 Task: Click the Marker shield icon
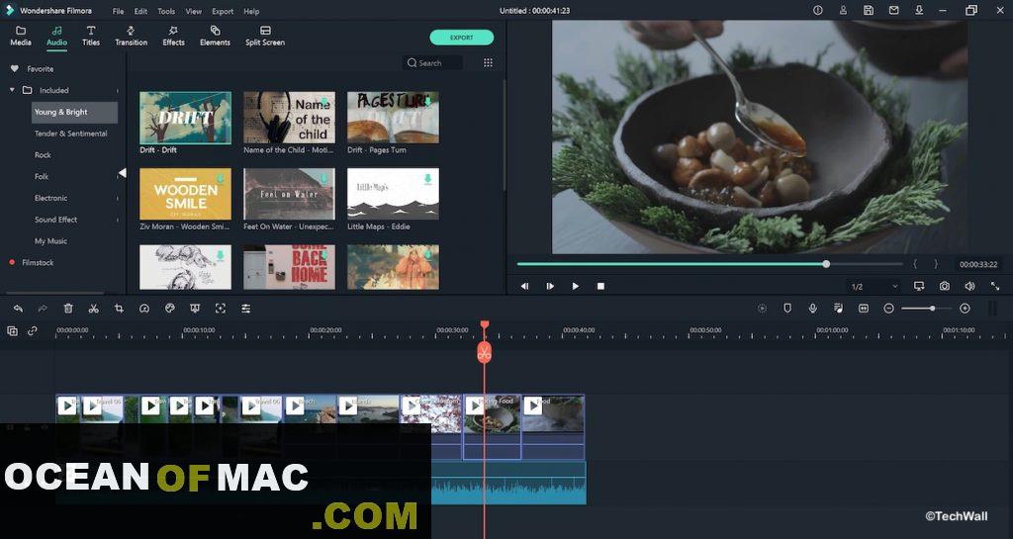click(787, 309)
